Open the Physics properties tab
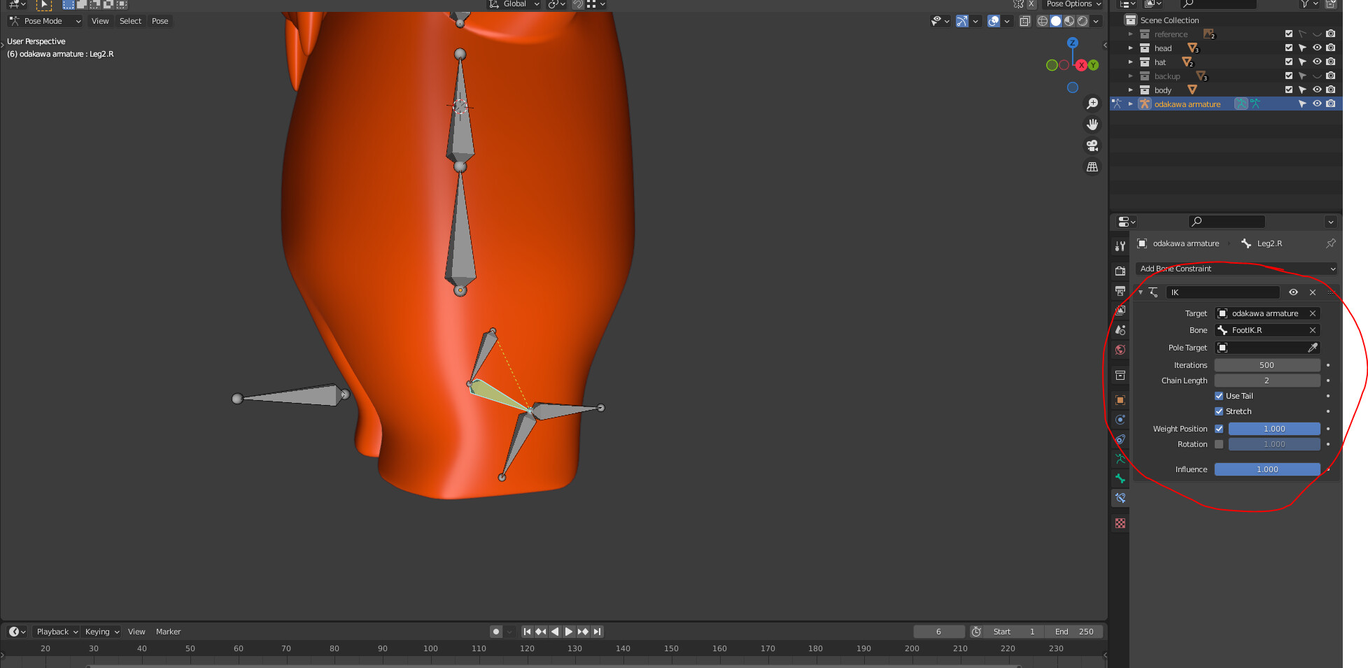The height and width of the screenshot is (668, 1368). [1120, 420]
